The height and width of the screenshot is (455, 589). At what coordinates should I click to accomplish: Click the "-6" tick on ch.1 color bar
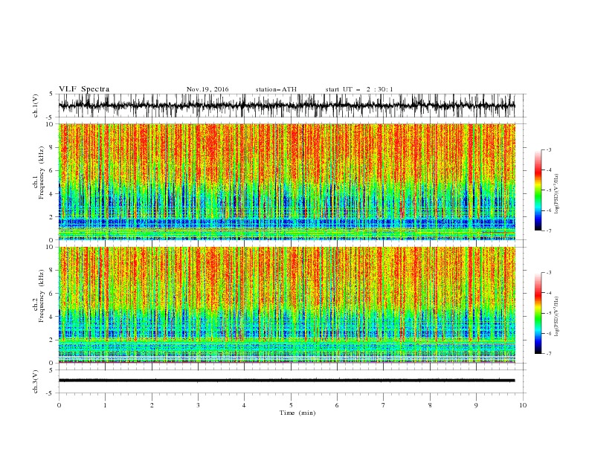548,210
